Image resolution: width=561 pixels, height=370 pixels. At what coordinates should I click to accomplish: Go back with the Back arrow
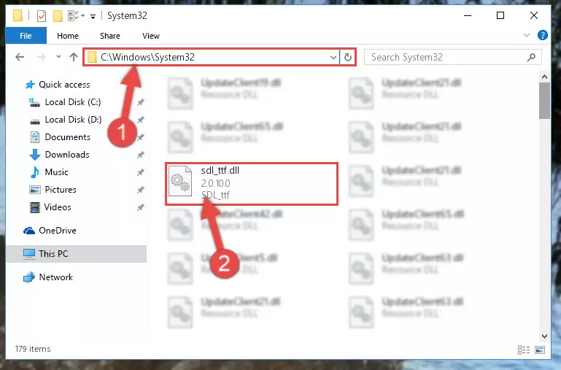[x=20, y=57]
